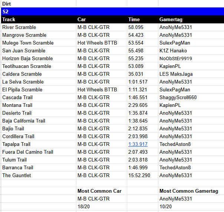Select the 18/20 car count cell
Image resolution: width=224 pixels, height=212 pixels.
tap(102, 206)
